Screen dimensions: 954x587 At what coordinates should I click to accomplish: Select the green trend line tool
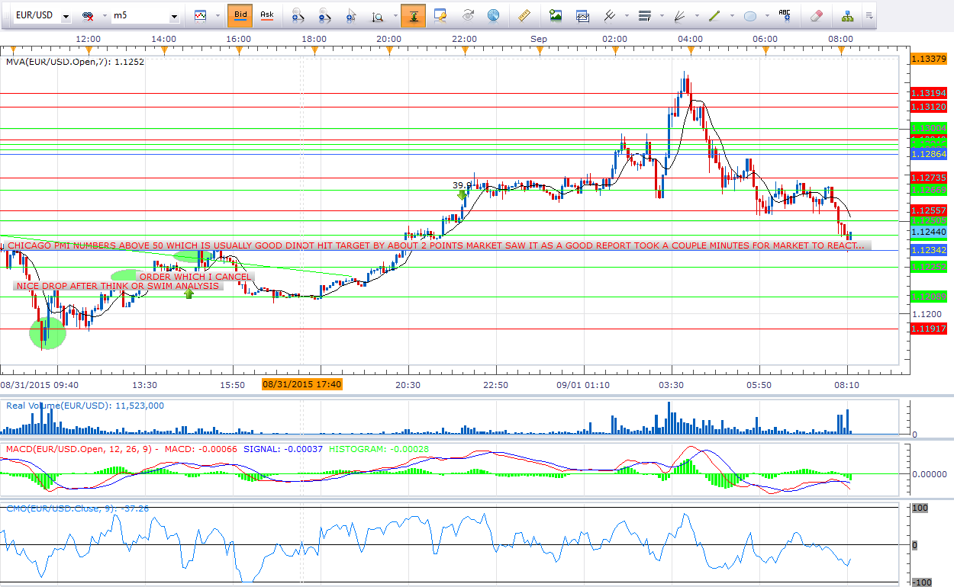coord(714,15)
